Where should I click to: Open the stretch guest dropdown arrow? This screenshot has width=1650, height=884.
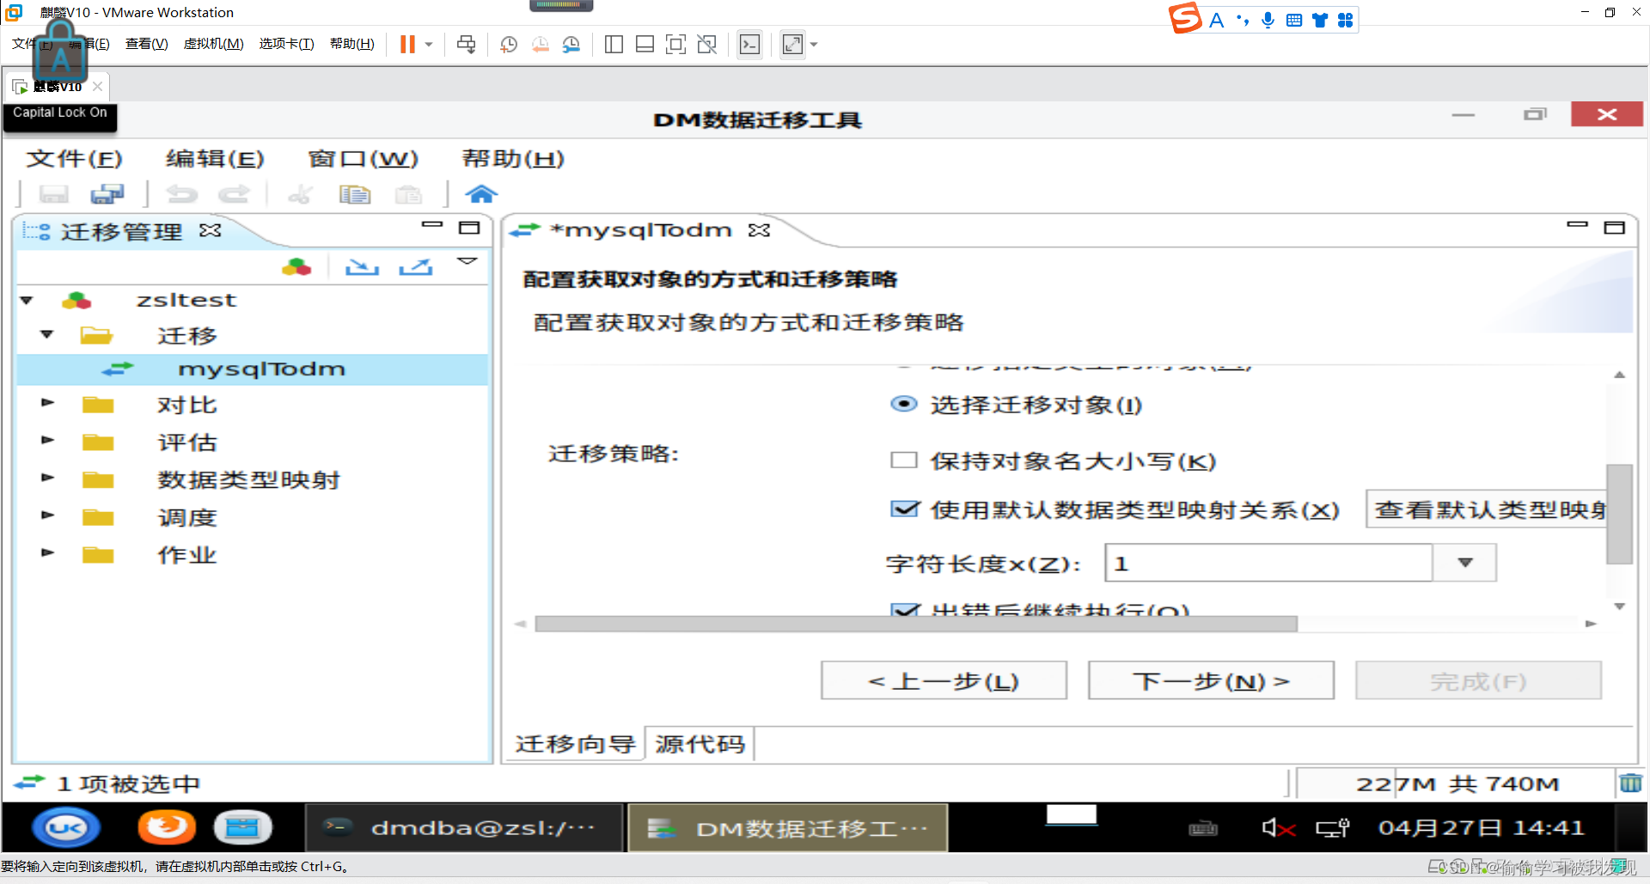pyautogui.click(x=814, y=45)
